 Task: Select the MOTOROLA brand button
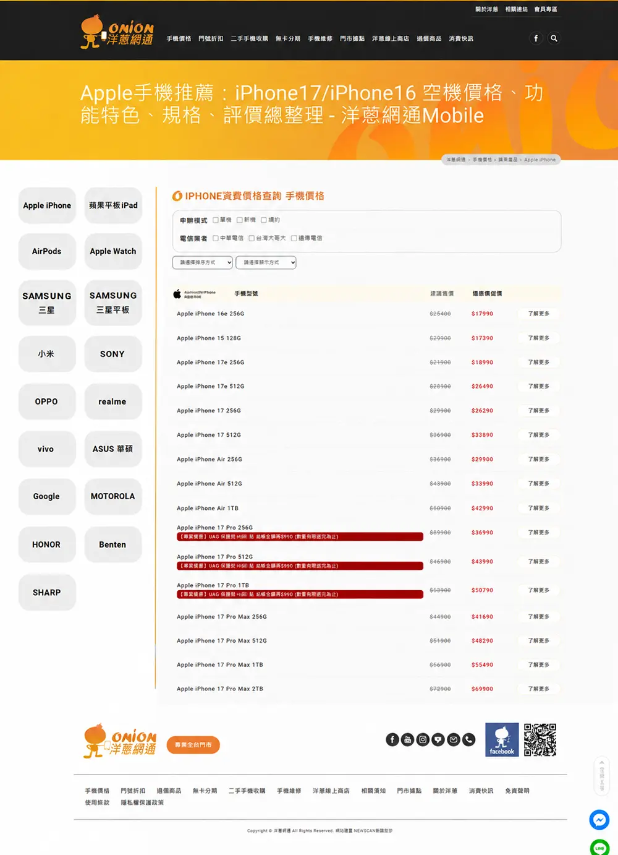pos(113,496)
